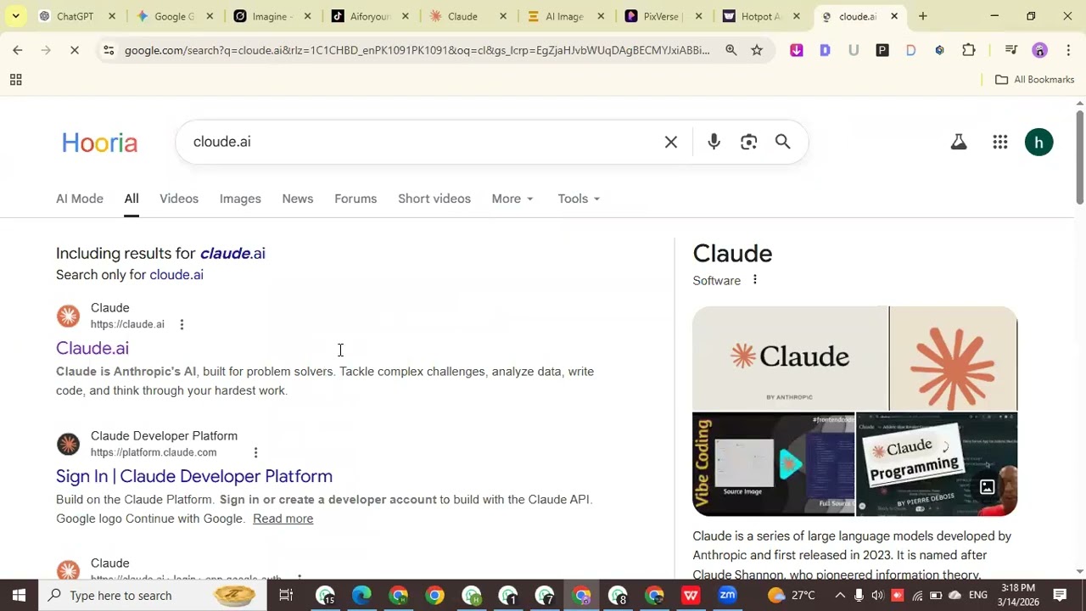Bookmark this page with star icon

(x=757, y=50)
